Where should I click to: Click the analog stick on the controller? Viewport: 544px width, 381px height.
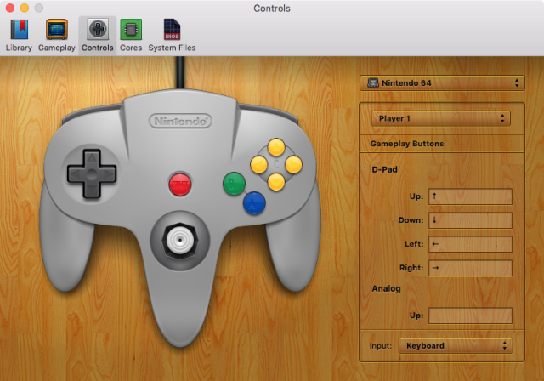180,240
